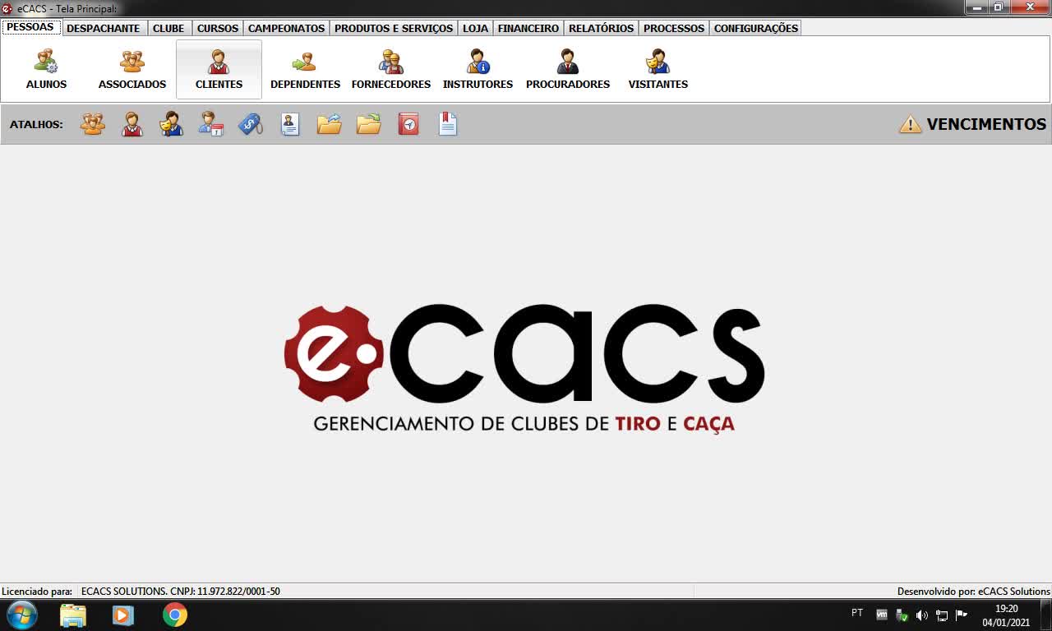
Task: Open the CLIENTES section
Action: [219, 70]
